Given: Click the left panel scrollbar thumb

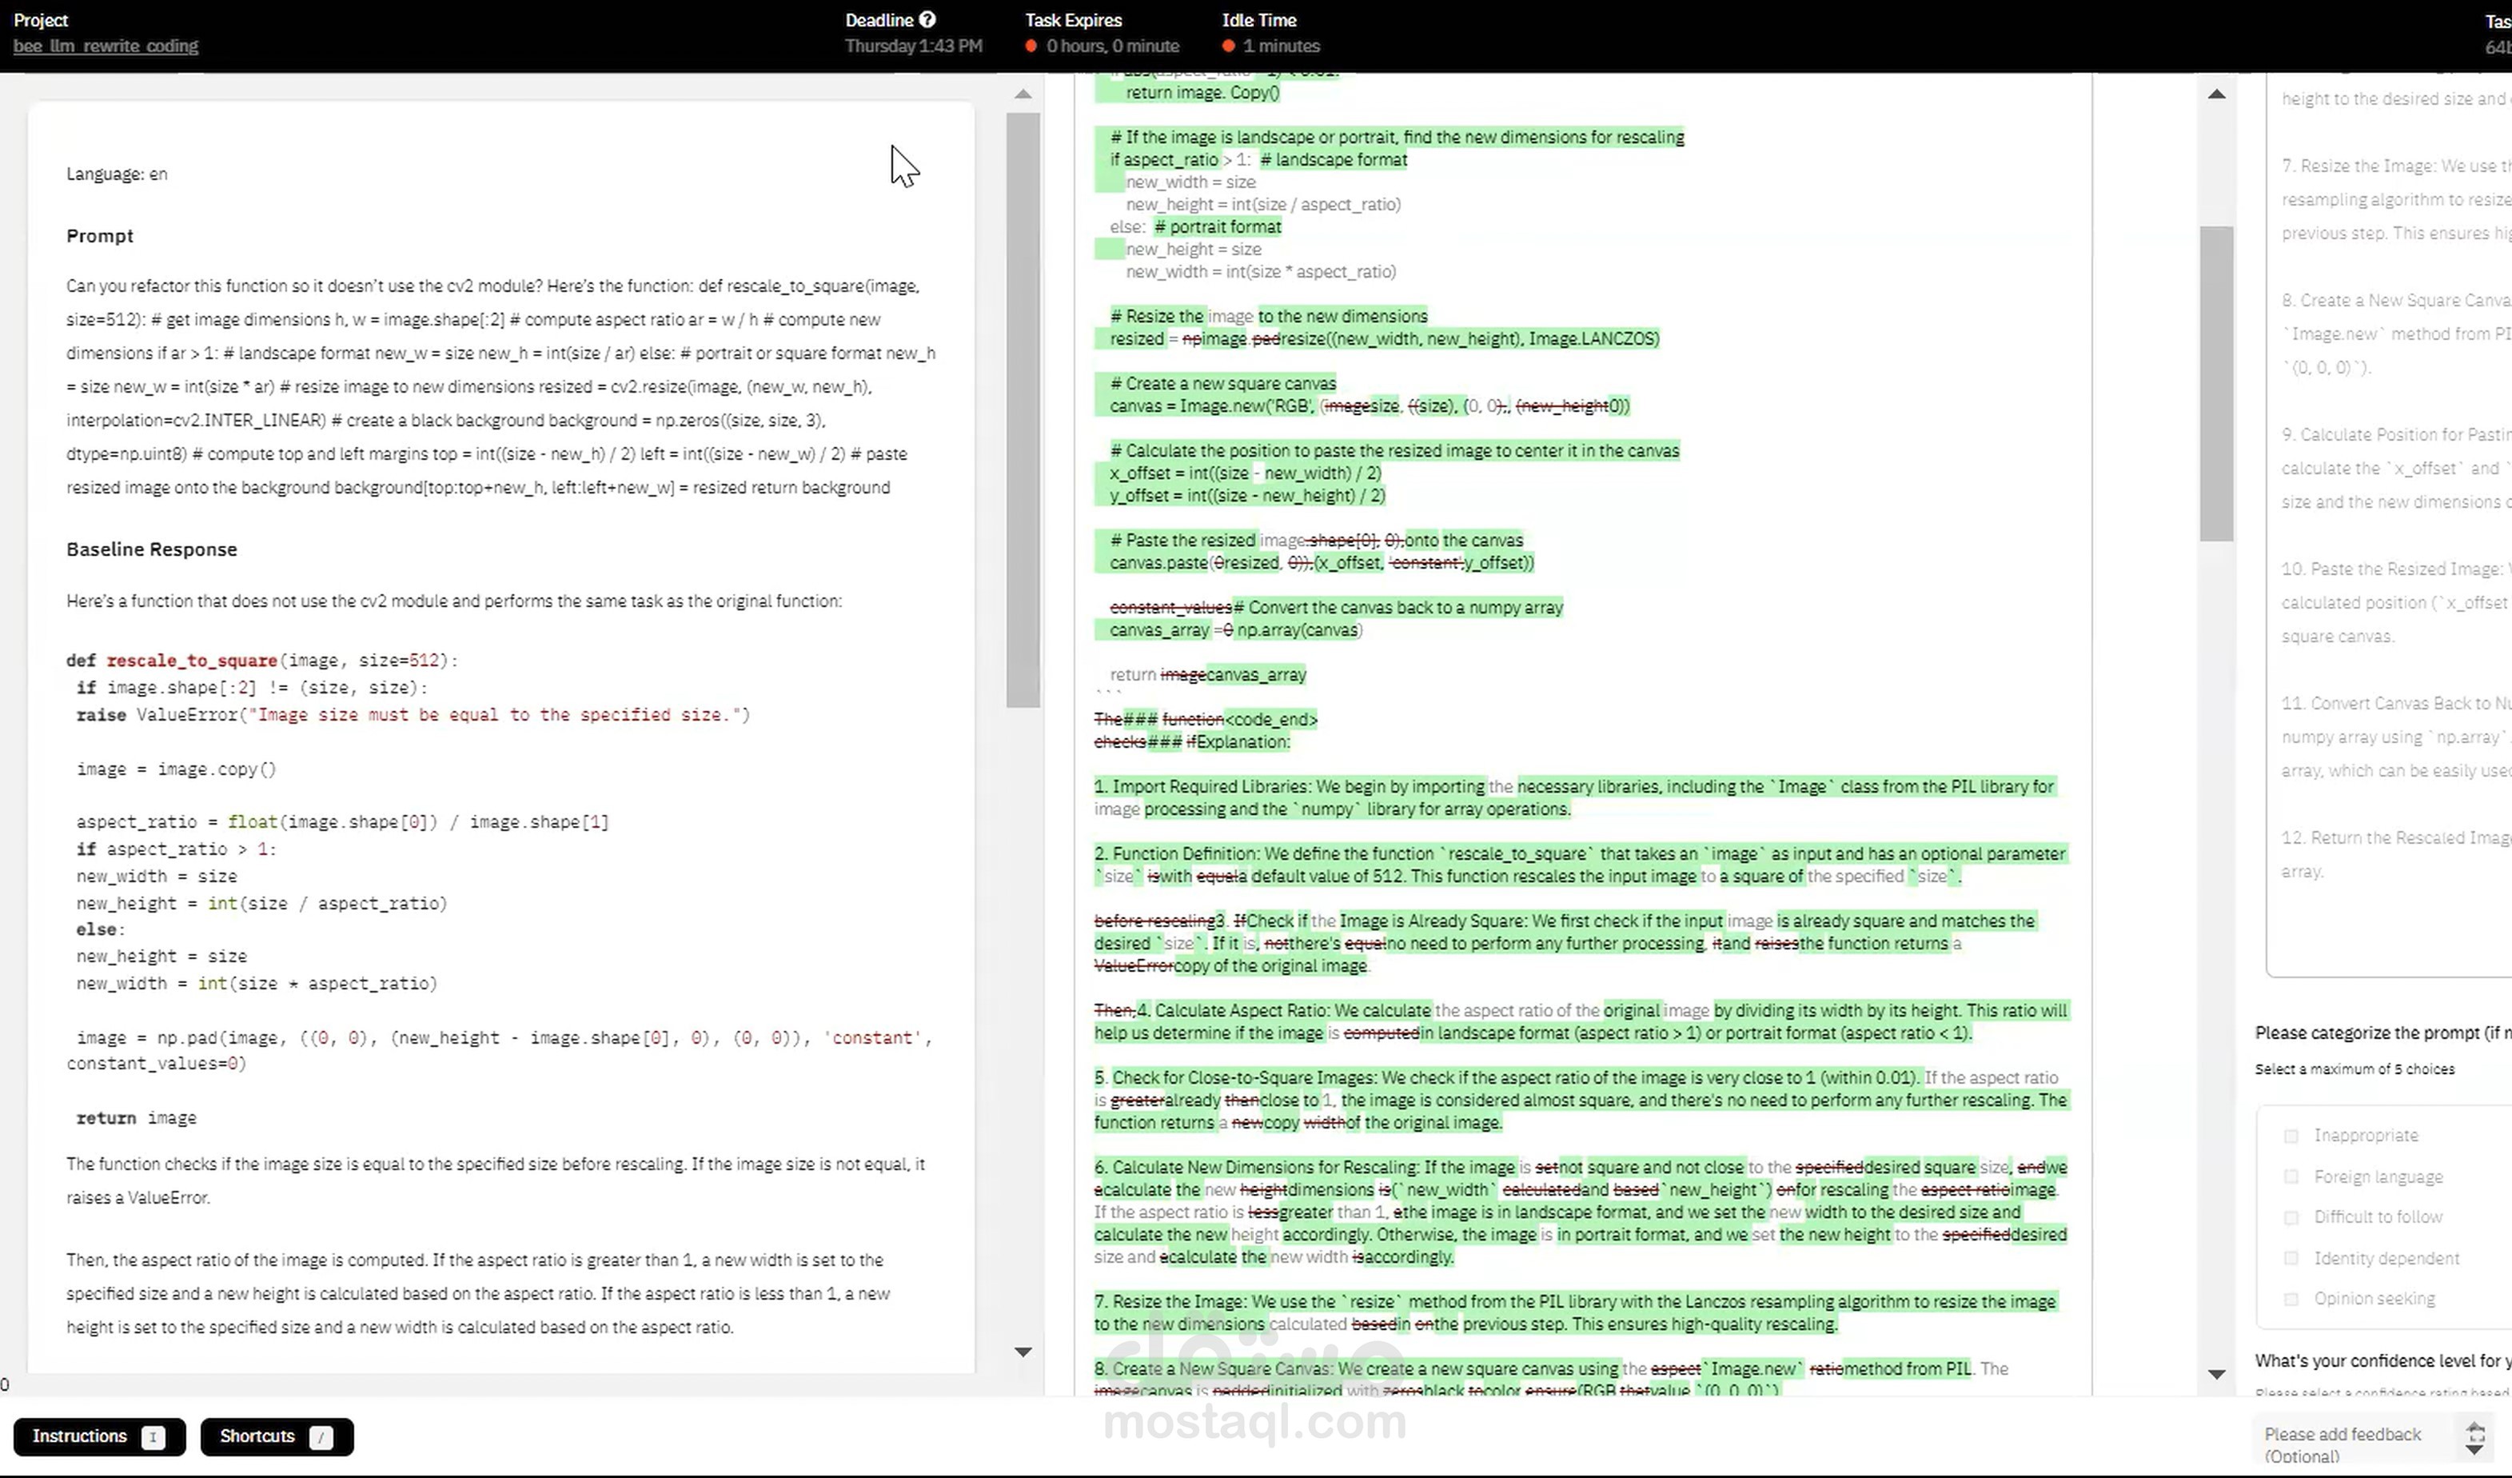Looking at the screenshot, I should 1023,409.
